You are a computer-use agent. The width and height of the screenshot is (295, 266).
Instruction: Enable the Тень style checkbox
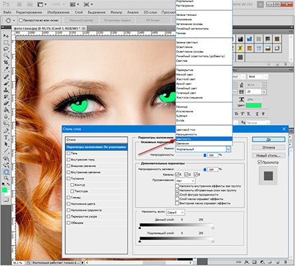tap(68, 153)
